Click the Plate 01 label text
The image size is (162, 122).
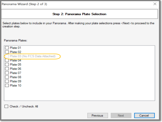(15, 48)
